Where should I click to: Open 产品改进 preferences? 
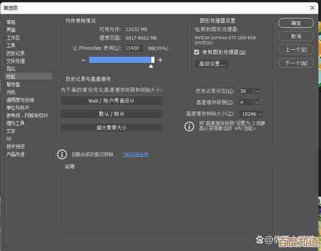click(x=16, y=154)
